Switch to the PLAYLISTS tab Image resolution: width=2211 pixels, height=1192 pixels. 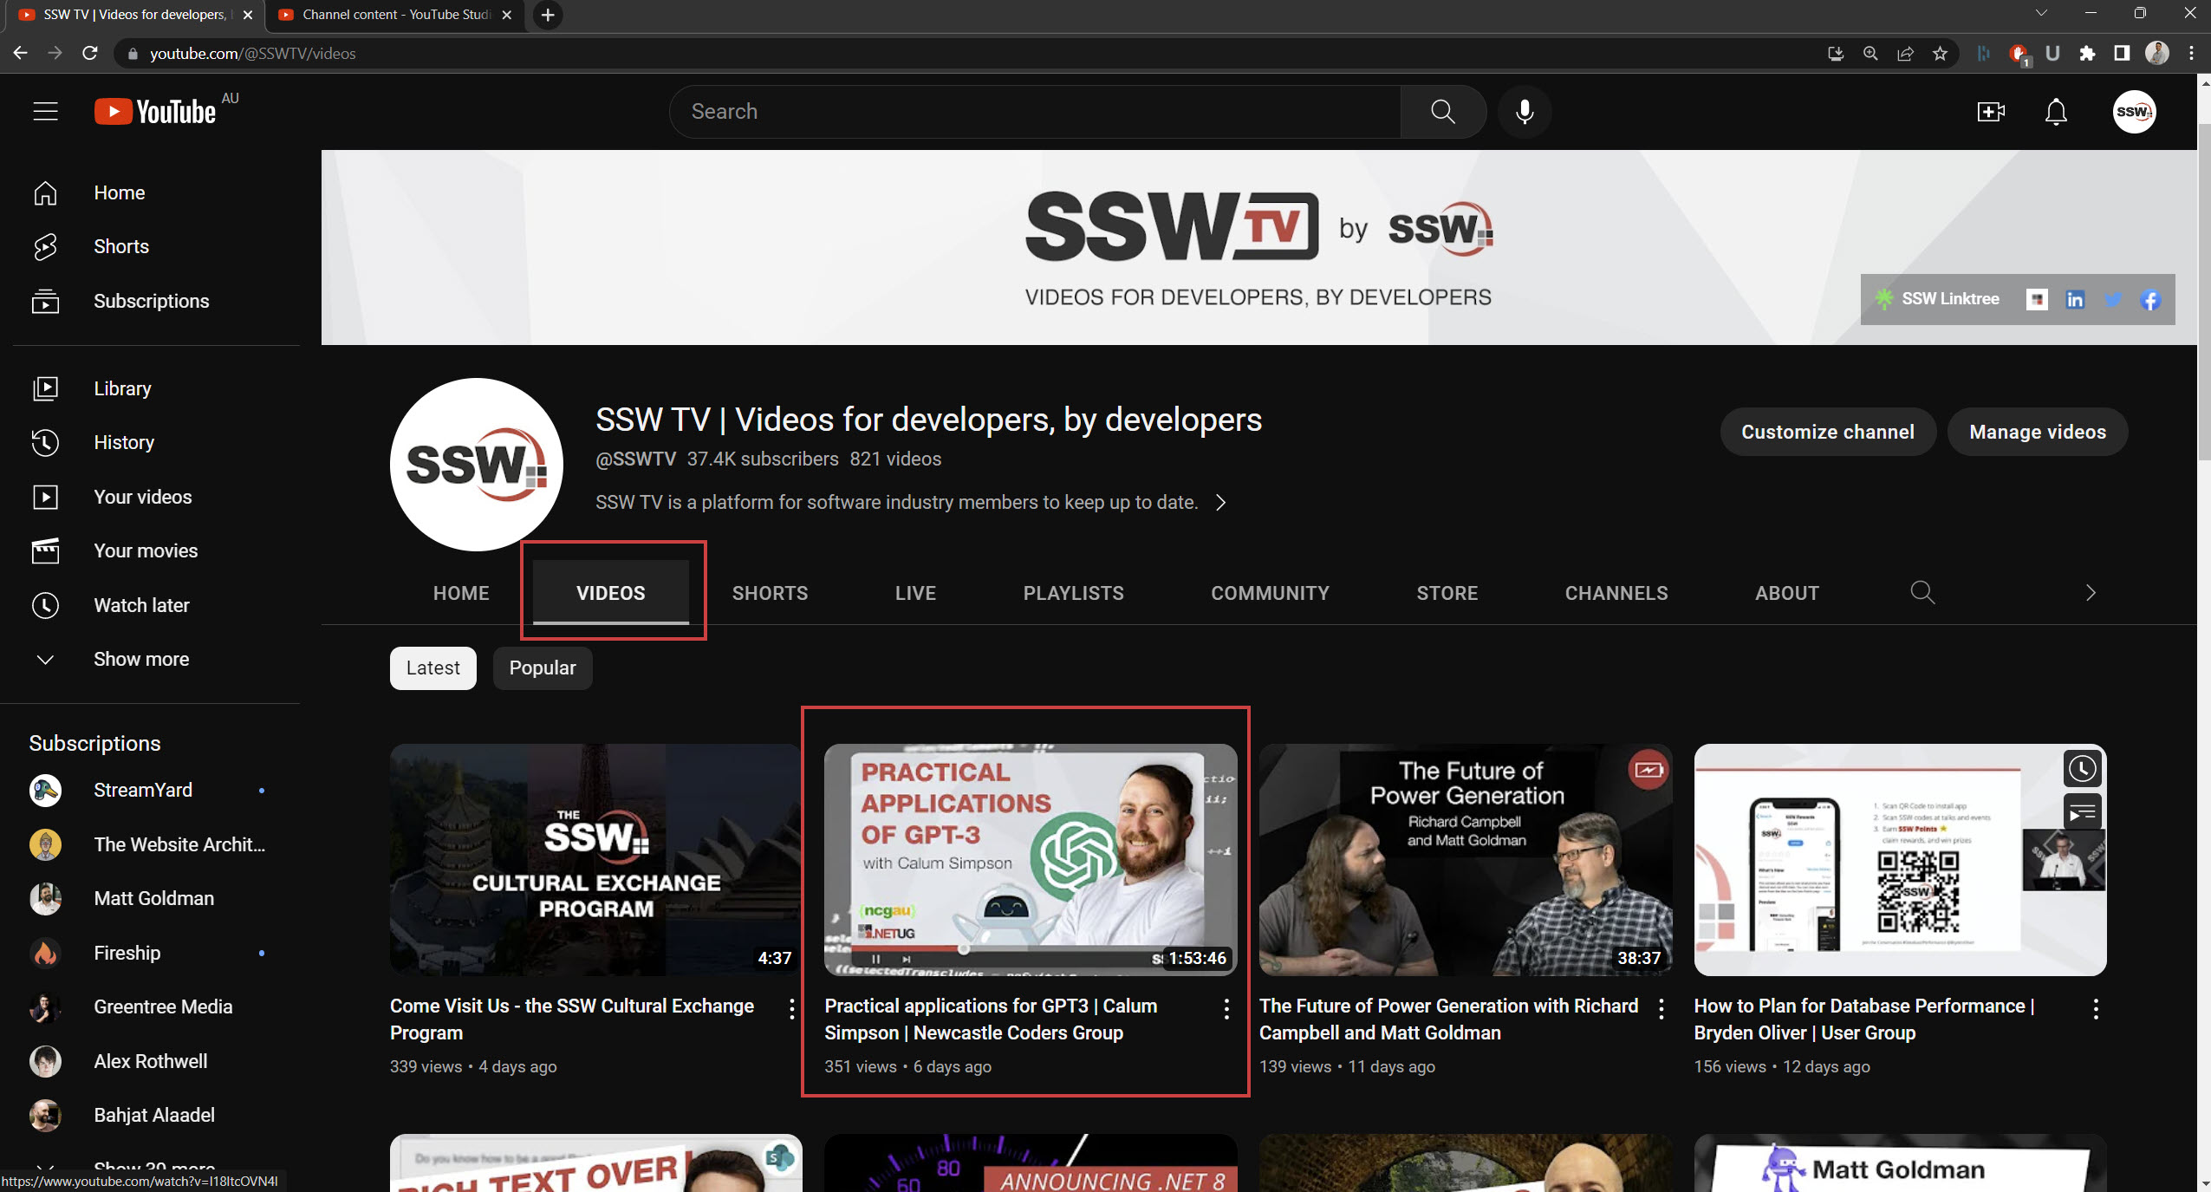1073,594
